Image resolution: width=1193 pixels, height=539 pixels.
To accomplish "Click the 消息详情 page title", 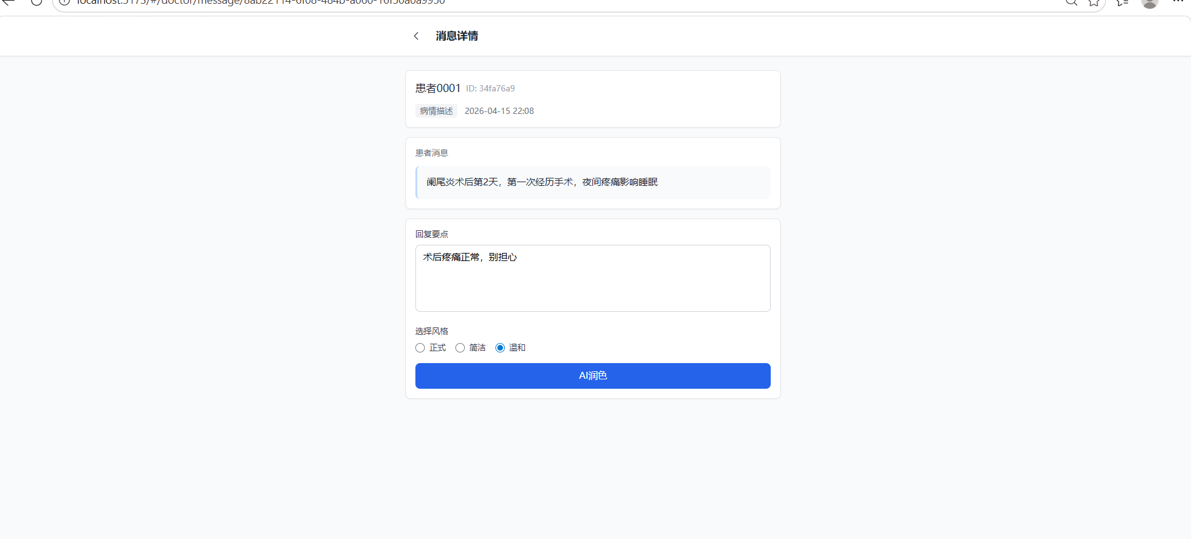I will (457, 36).
